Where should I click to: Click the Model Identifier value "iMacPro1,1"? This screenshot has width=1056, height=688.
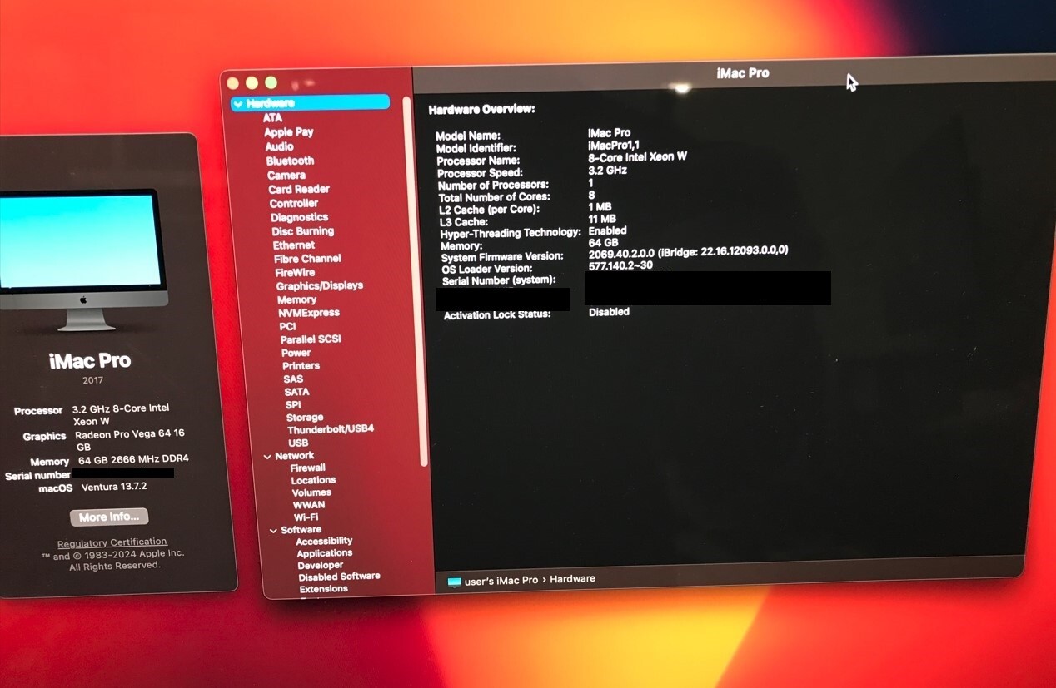[614, 145]
